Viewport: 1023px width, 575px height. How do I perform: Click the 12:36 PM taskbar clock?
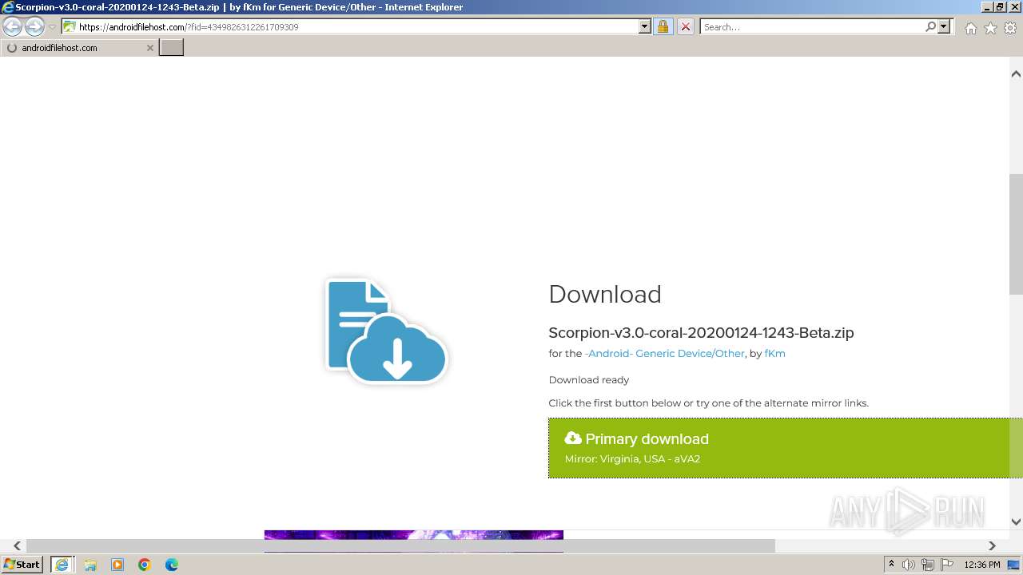point(982,565)
